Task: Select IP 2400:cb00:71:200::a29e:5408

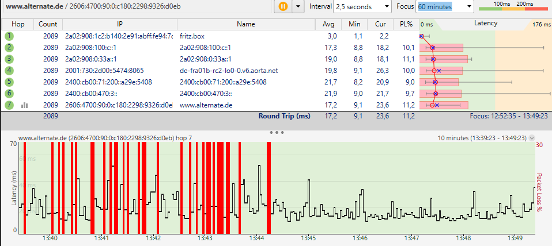Action: click(x=108, y=82)
